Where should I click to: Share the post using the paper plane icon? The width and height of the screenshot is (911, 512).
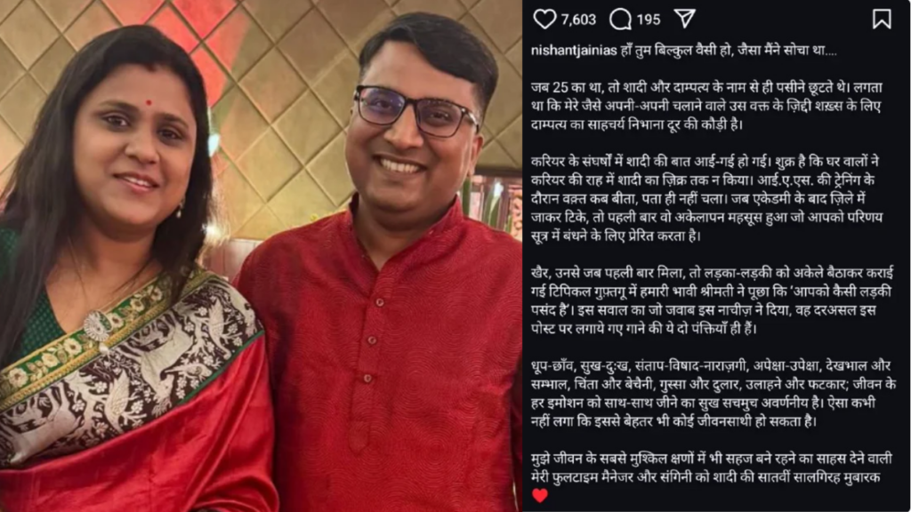[x=684, y=19]
